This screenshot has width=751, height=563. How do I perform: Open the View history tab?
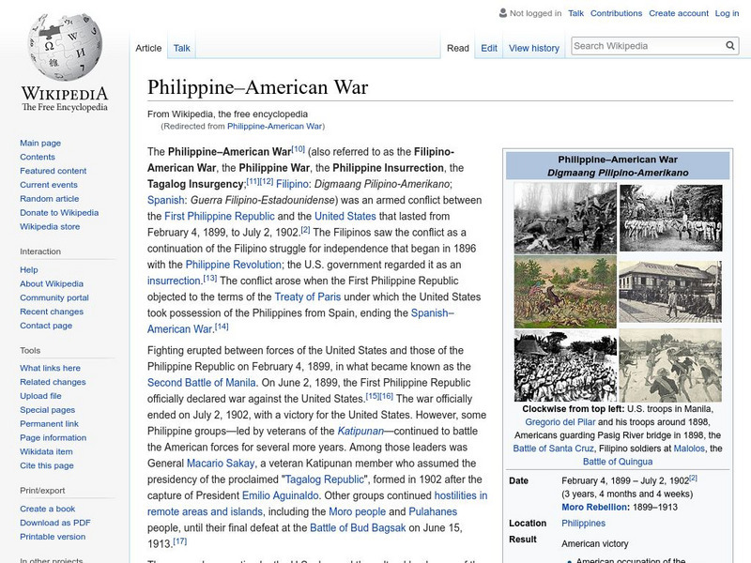pos(533,48)
